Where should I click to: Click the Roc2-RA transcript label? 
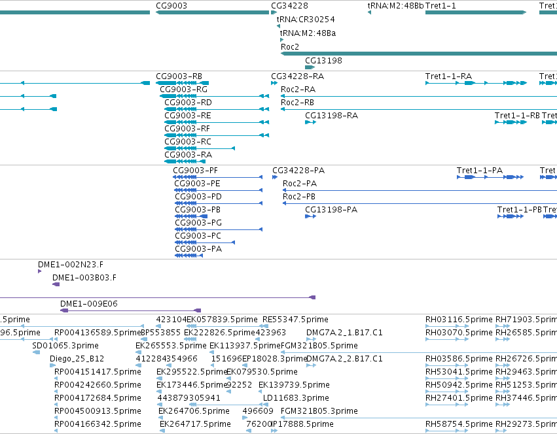[x=298, y=90]
